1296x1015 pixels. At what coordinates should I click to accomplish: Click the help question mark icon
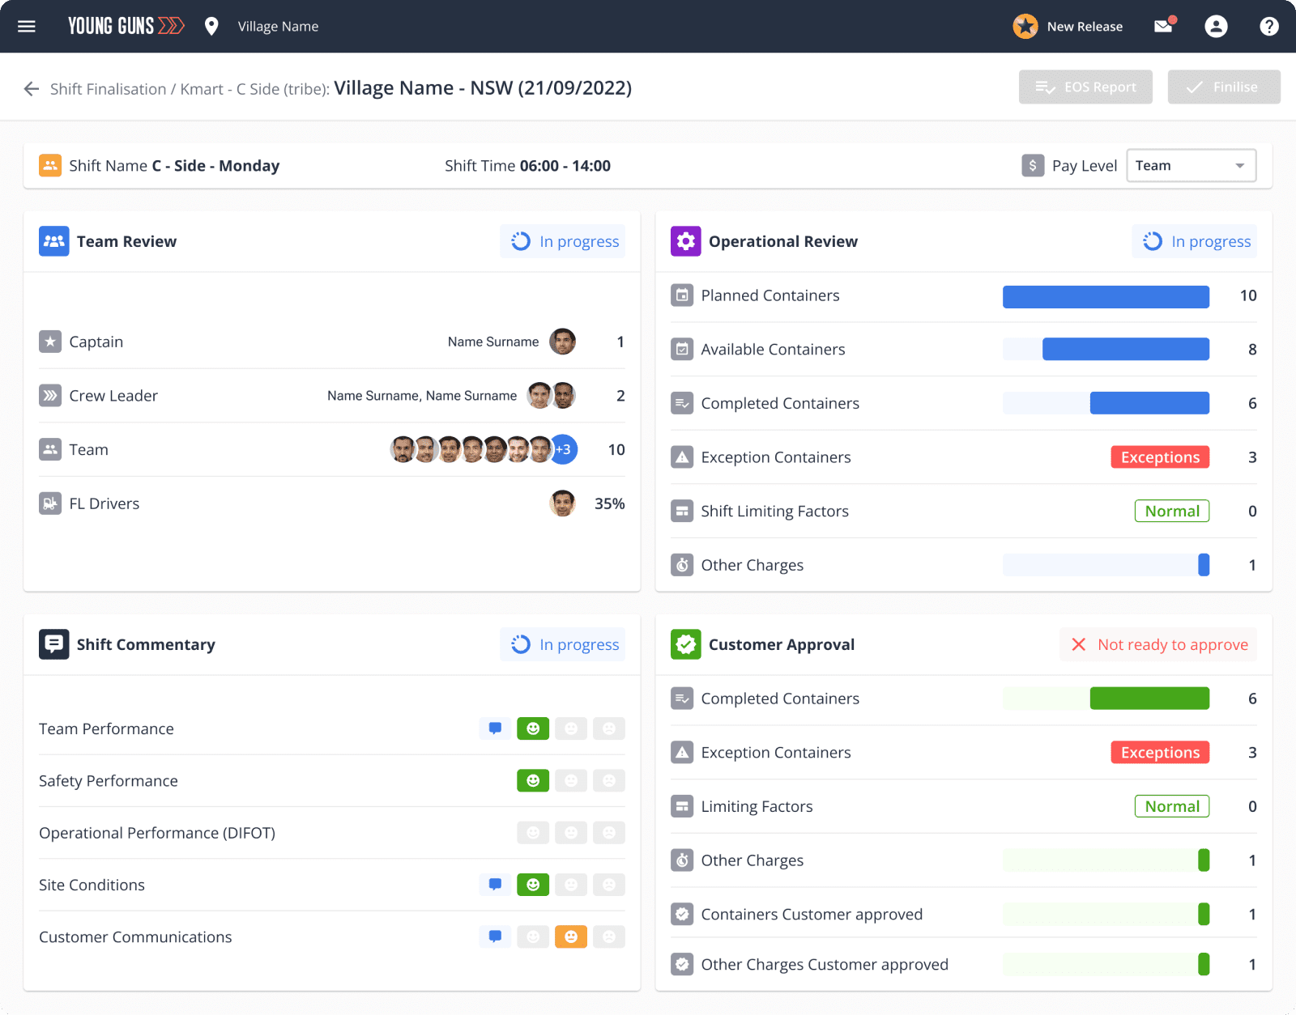(x=1269, y=27)
